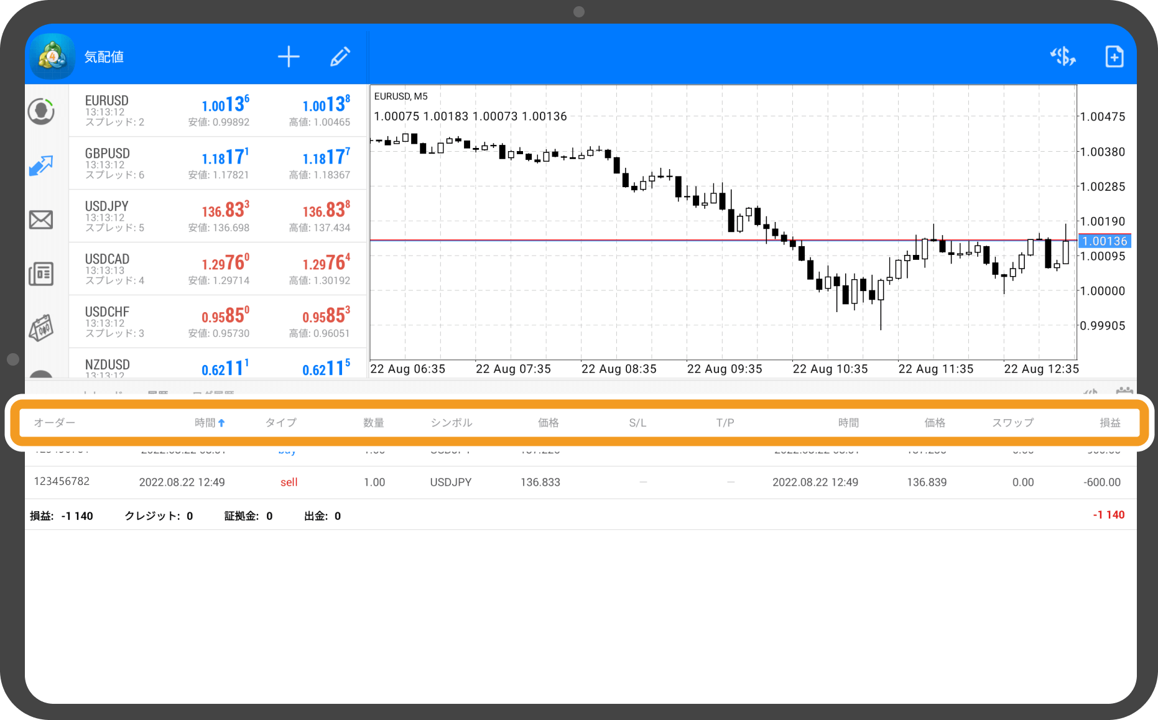
Task: Click the 出金: 0 summary
Action: (322, 516)
